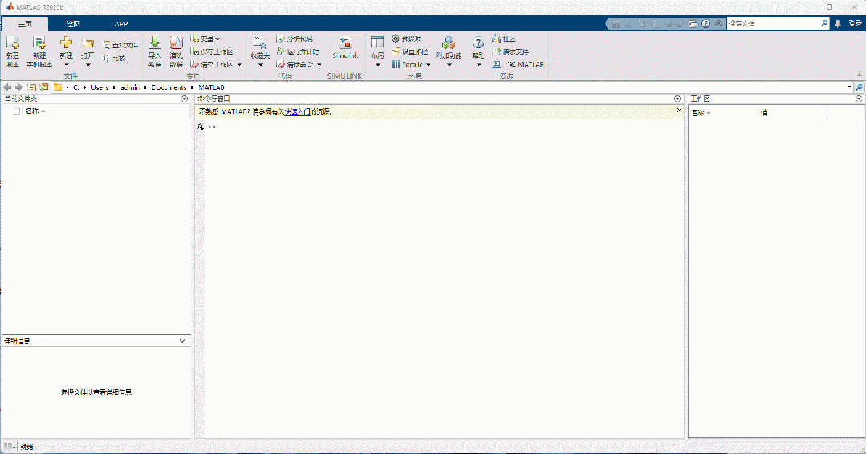Click the save icon in quick access toolbar

tap(616, 24)
